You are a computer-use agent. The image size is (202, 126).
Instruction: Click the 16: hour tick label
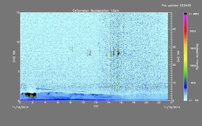pos(121,103)
